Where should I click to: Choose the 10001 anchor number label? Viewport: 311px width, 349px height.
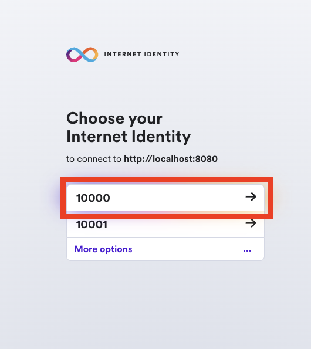92,224
